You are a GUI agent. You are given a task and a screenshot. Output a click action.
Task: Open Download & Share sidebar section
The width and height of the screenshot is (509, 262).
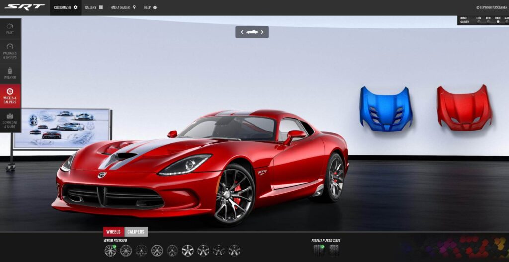[x=10, y=120]
